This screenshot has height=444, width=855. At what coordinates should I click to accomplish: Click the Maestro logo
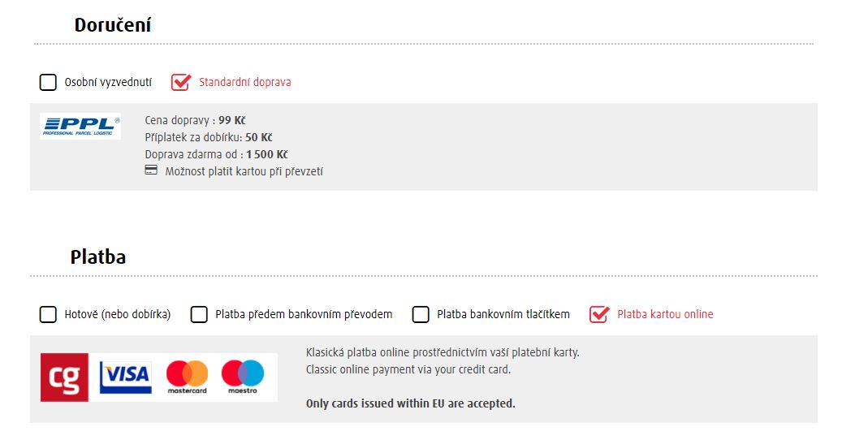coord(243,377)
